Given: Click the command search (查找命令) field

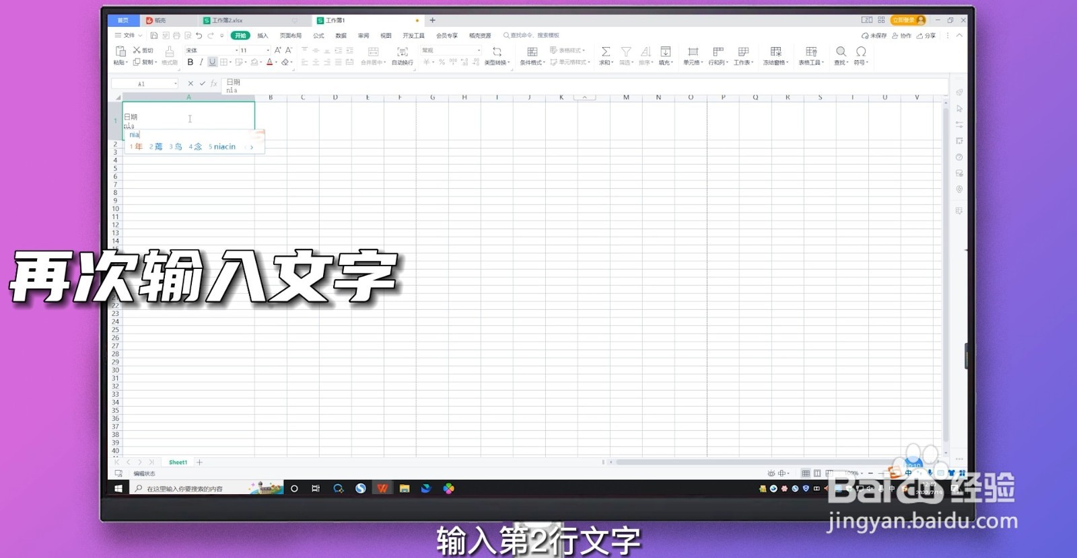Looking at the screenshot, I should pyautogui.click(x=532, y=36).
